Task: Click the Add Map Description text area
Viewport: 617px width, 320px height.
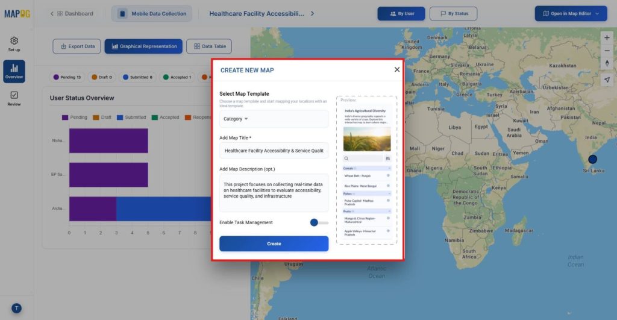Action: [x=274, y=193]
